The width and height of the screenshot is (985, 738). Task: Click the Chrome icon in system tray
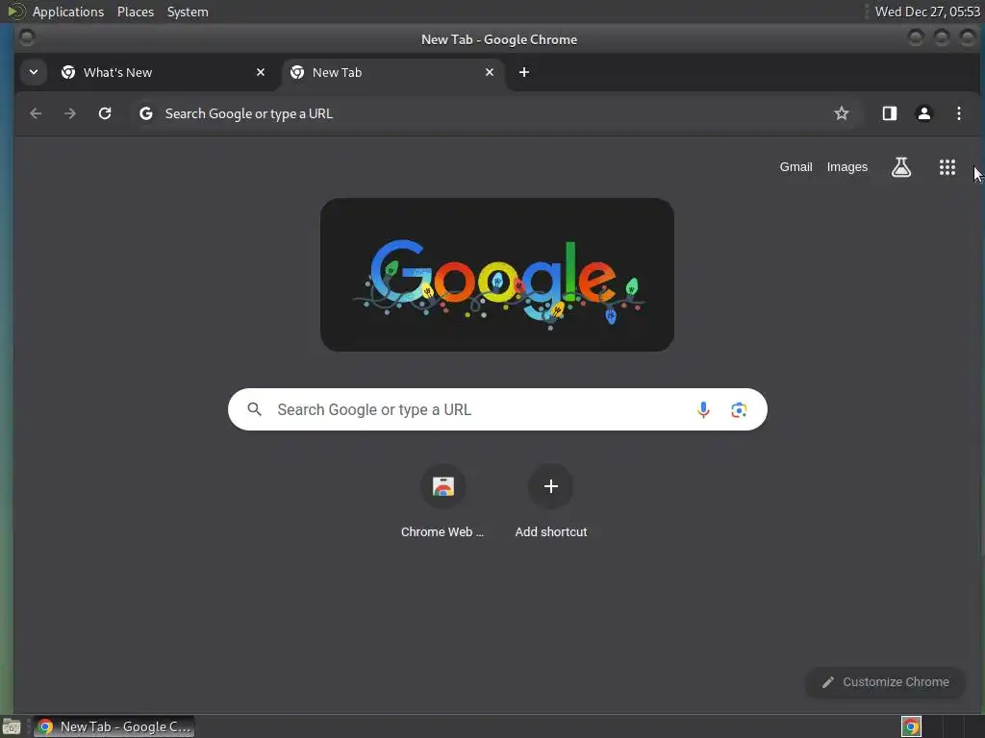912,726
